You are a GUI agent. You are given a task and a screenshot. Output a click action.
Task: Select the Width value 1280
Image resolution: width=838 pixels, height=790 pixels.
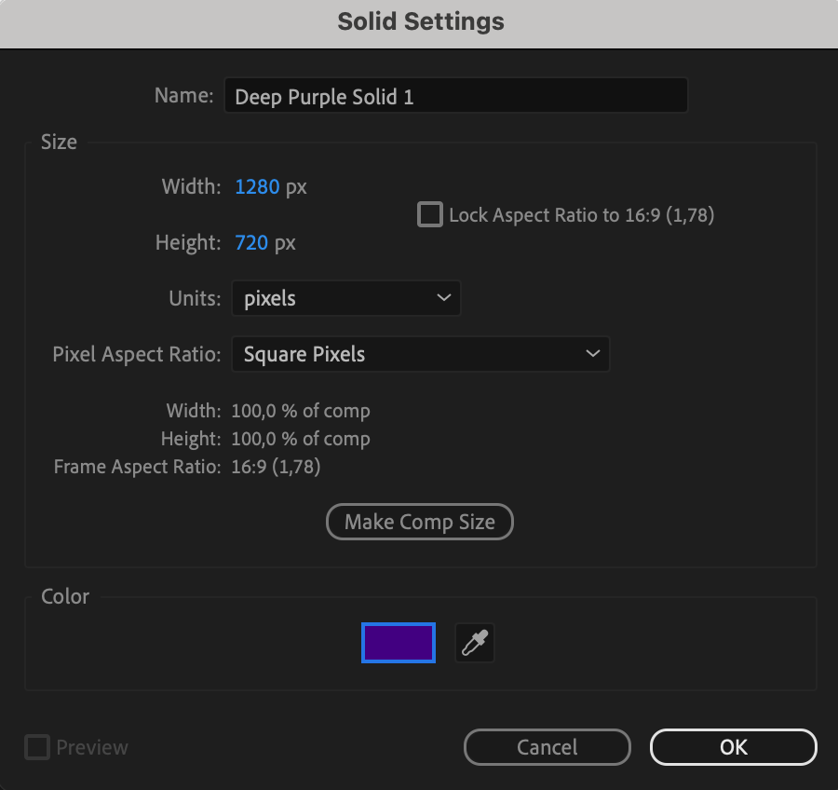(x=257, y=187)
